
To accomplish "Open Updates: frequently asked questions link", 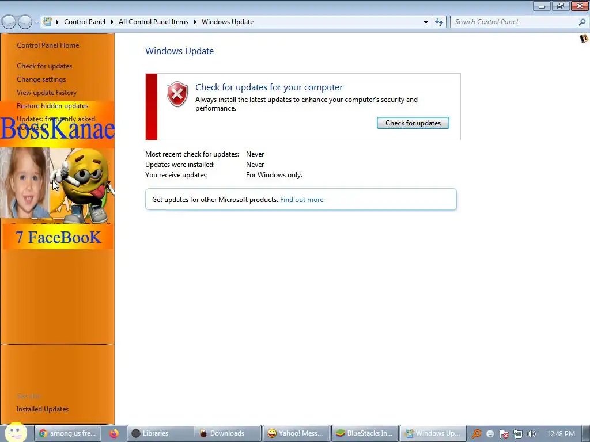I will point(56,123).
